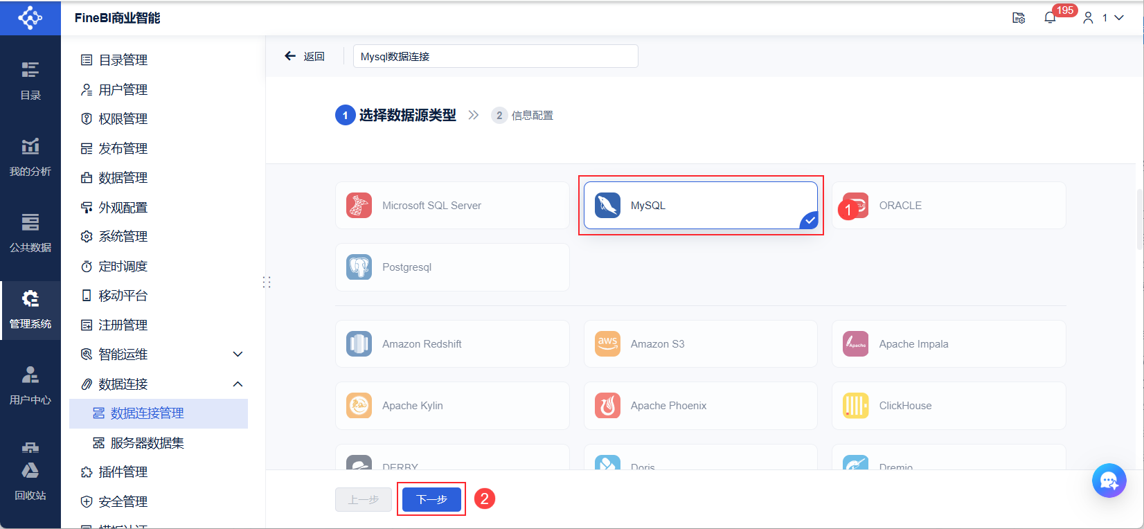Open the 目录 sidebar section
Image resolution: width=1144 pixels, height=529 pixels.
30,81
